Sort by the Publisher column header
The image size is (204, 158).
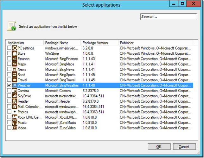pos(155,43)
